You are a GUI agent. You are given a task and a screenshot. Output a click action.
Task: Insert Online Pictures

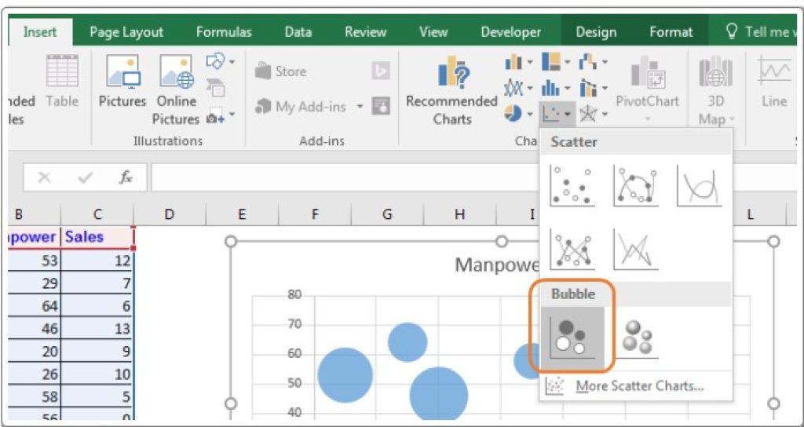tap(176, 89)
